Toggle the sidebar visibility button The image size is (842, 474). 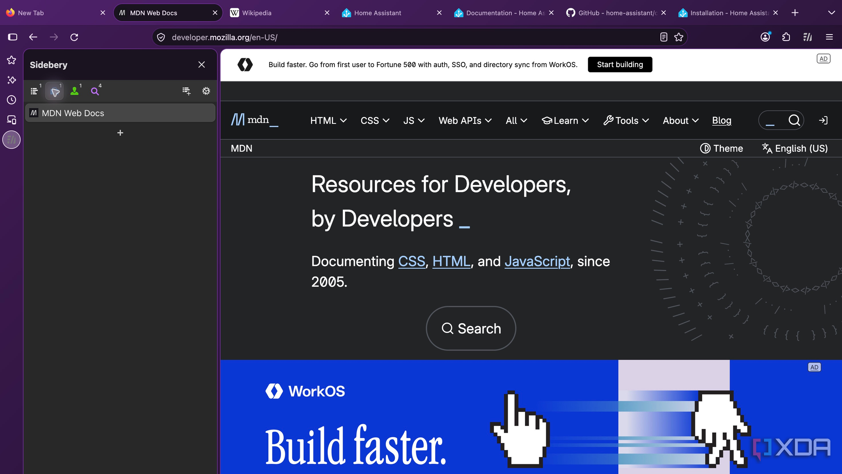click(12, 37)
